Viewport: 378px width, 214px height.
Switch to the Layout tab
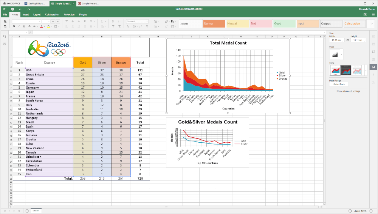(x=37, y=15)
